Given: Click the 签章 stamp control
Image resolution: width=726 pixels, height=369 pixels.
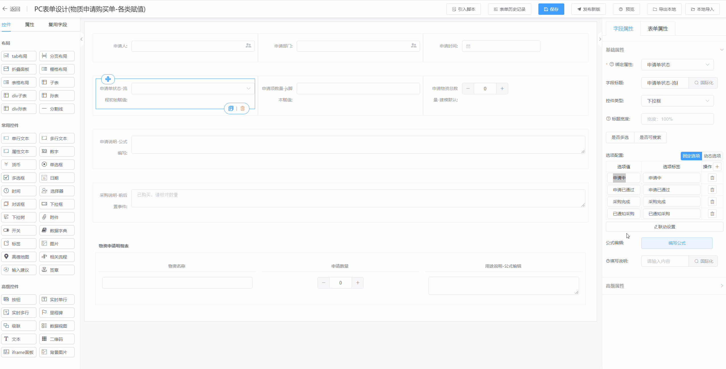Looking at the screenshot, I should [x=57, y=270].
